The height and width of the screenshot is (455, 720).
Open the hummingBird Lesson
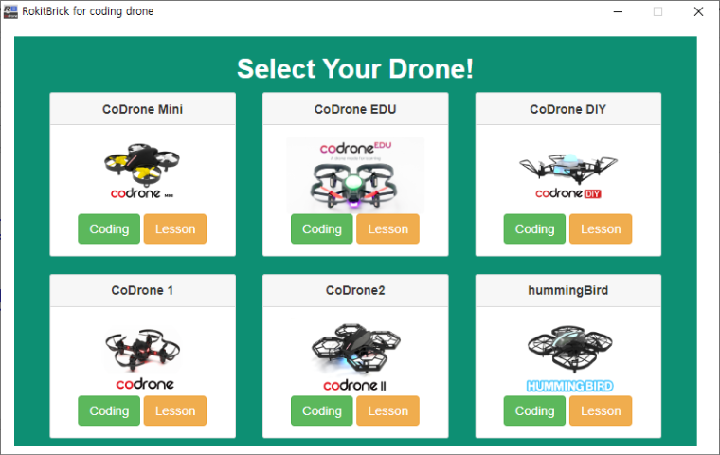coord(601,410)
